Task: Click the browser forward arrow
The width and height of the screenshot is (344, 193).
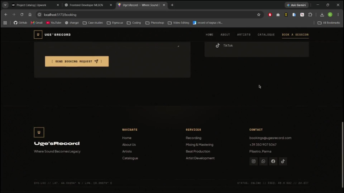Action: point(14,15)
